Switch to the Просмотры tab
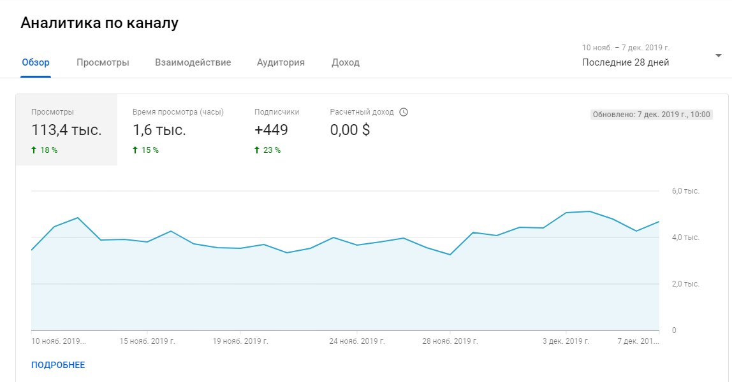The image size is (732, 382). coord(103,62)
